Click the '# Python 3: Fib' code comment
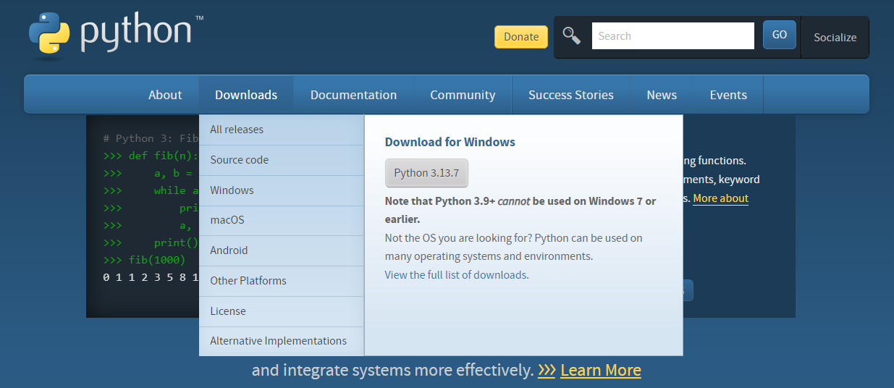894x388 pixels. coord(151,138)
